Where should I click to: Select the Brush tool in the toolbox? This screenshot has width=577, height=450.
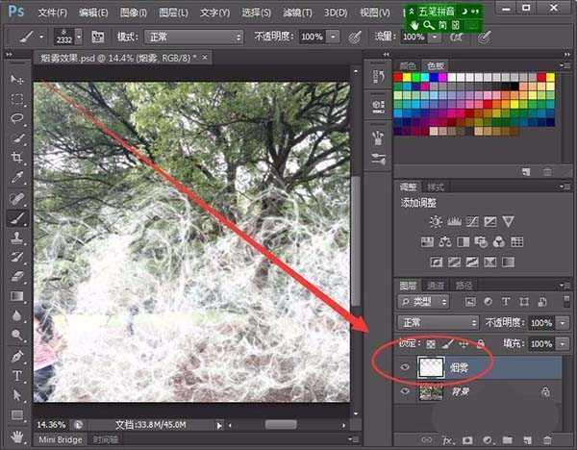tap(17, 217)
